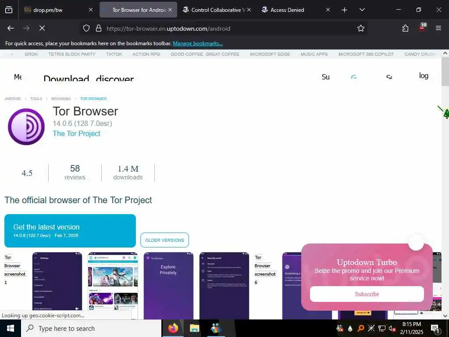
Task: Close the Uptodown Turbo promo popup
Action: pyautogui.click(x=416, y=243)
